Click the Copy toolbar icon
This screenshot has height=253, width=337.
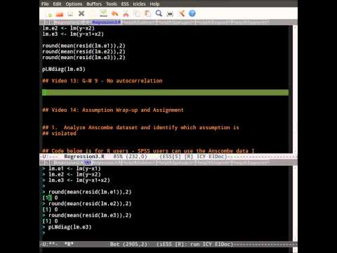(137, 14)
